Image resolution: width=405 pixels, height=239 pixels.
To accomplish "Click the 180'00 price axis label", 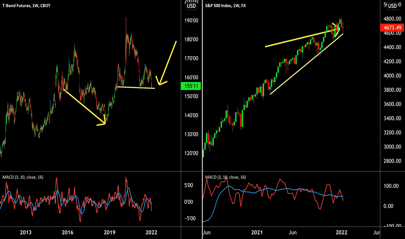I will (191, 40).
